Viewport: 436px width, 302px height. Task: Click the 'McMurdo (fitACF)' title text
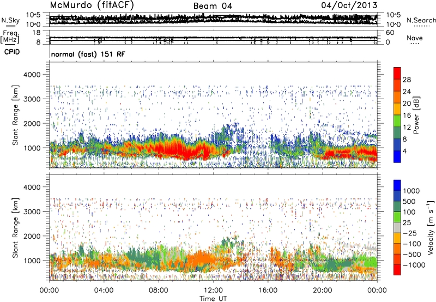point(92,5)
